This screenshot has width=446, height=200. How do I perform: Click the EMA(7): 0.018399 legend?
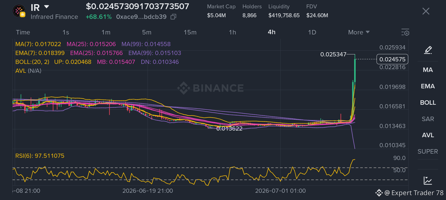40,53
